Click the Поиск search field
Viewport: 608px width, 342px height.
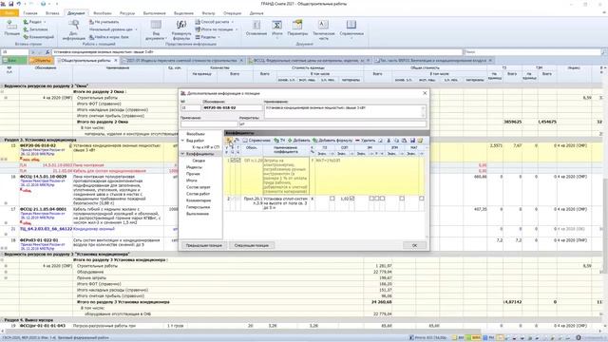[532, 51]
